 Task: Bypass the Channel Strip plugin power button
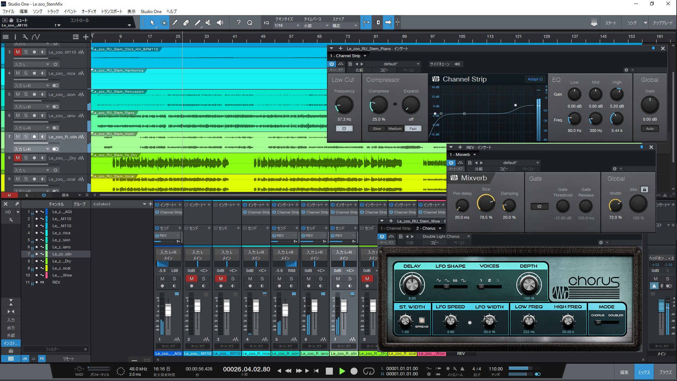pyautogui.click(x=332, y=64)
